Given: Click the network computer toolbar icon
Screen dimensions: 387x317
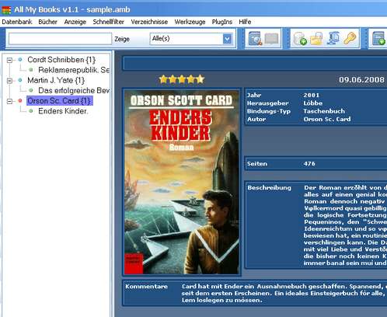Looking at the screenshot, I should [x=333, y=38].
